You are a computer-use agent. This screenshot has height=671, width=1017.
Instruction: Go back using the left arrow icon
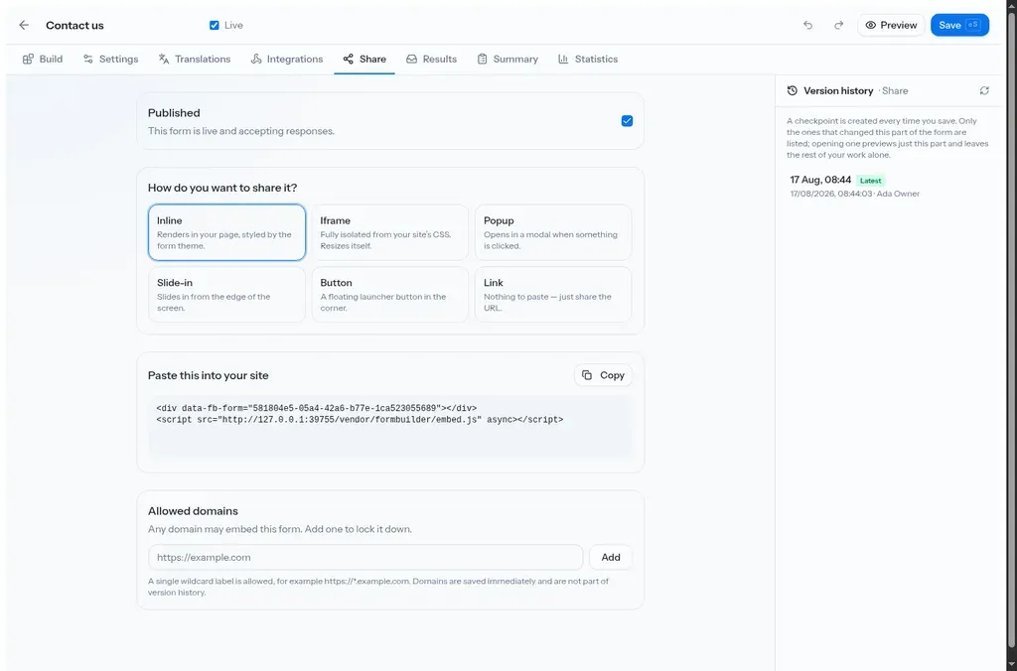24,25
